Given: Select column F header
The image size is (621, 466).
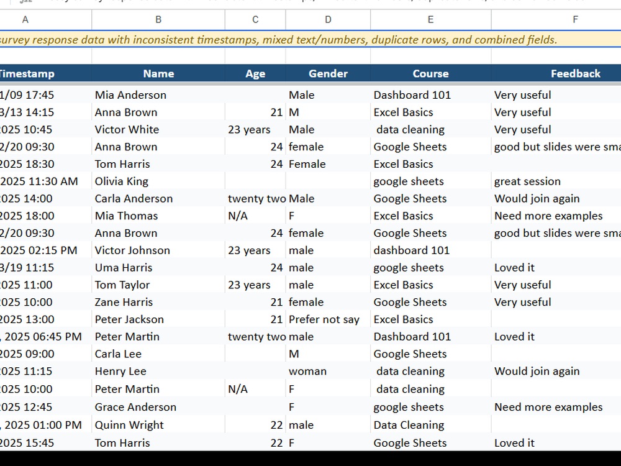Looking at the screenshot, I should tap(556, 19).
